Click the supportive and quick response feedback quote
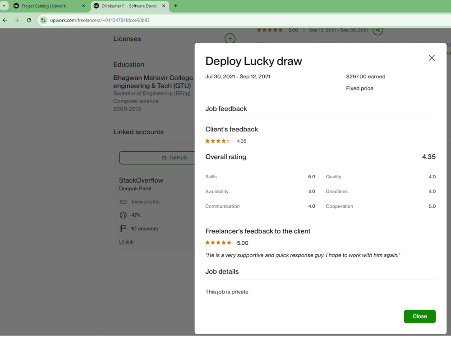This screenshot has width=451, height=338. [303, 255]
